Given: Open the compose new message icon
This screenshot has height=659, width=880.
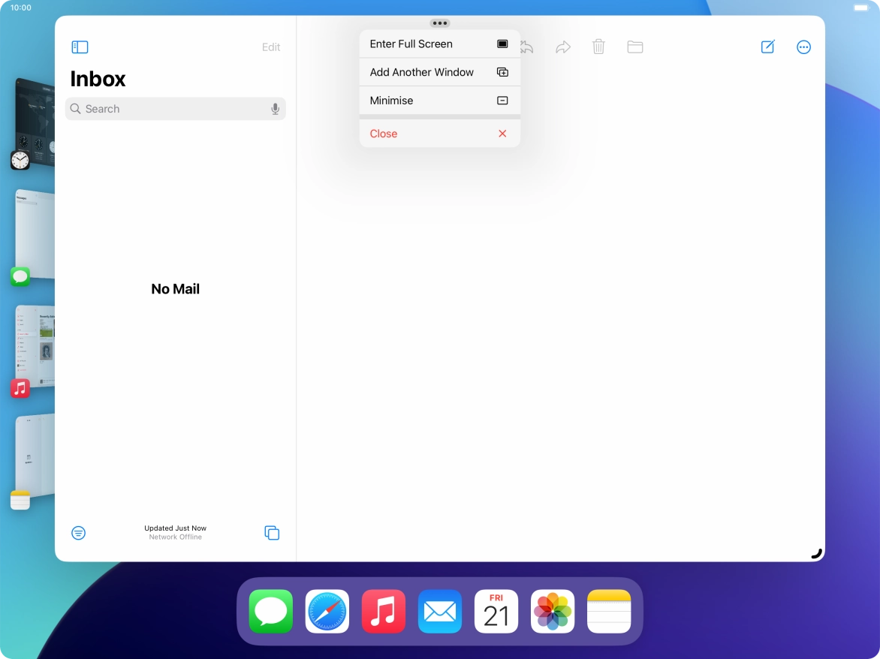Looking at the screenshot, I should 767,47.
